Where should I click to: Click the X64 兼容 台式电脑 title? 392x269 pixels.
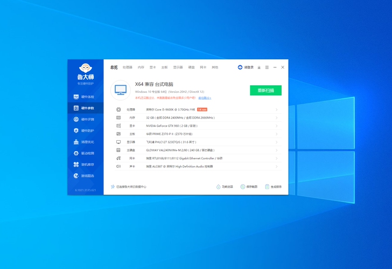coord(154,84)
